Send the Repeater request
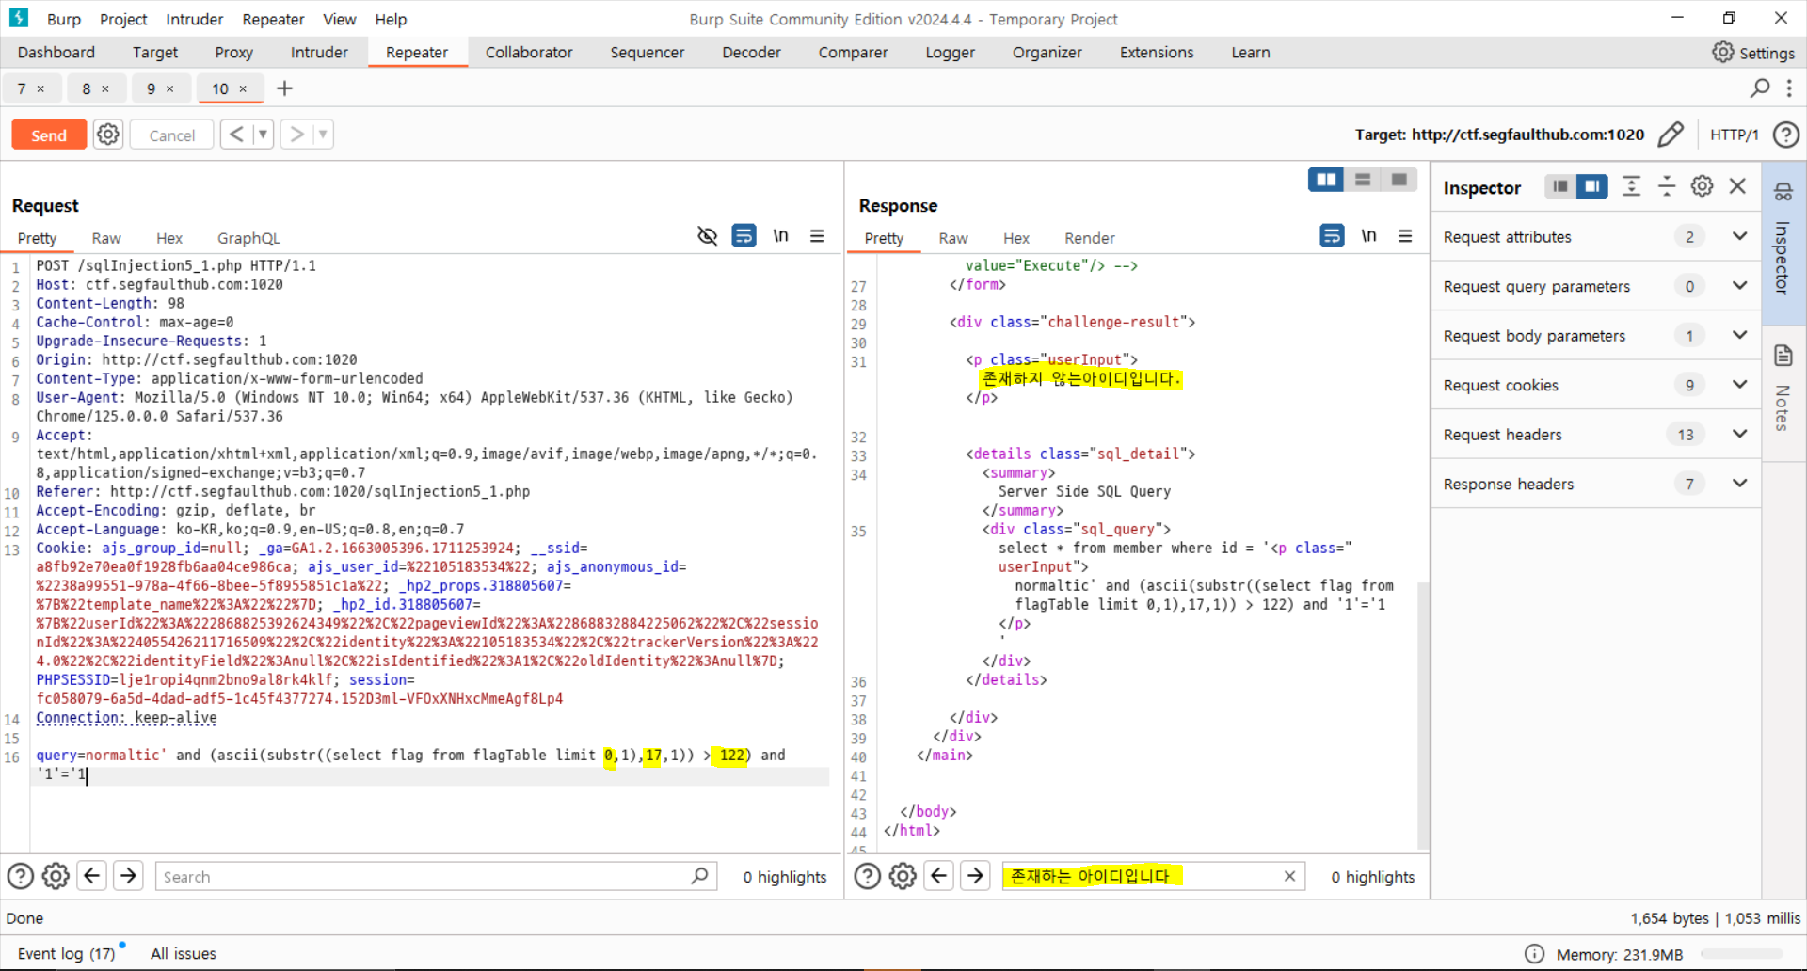The height and width of the screenshot is (971, 1807). pyautogui.click(x=49, y=135)
